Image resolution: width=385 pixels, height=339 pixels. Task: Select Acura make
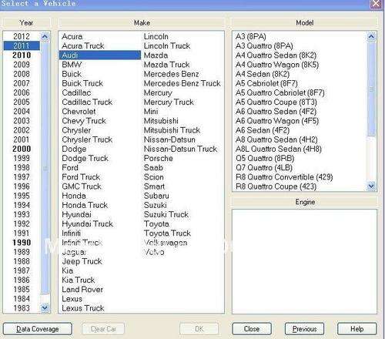pos(72,36)
